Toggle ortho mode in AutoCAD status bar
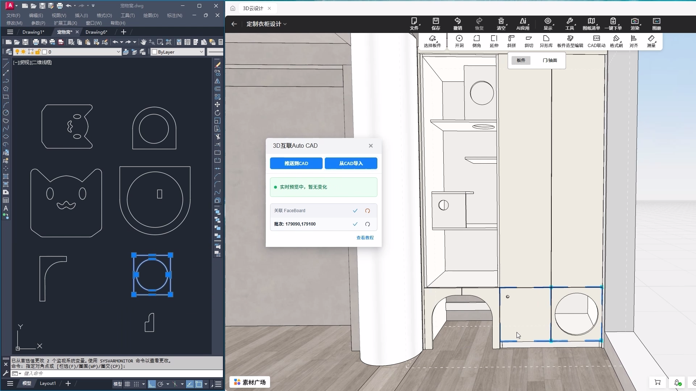The height and width of the screenshot is (391, 696). (152, 384)
